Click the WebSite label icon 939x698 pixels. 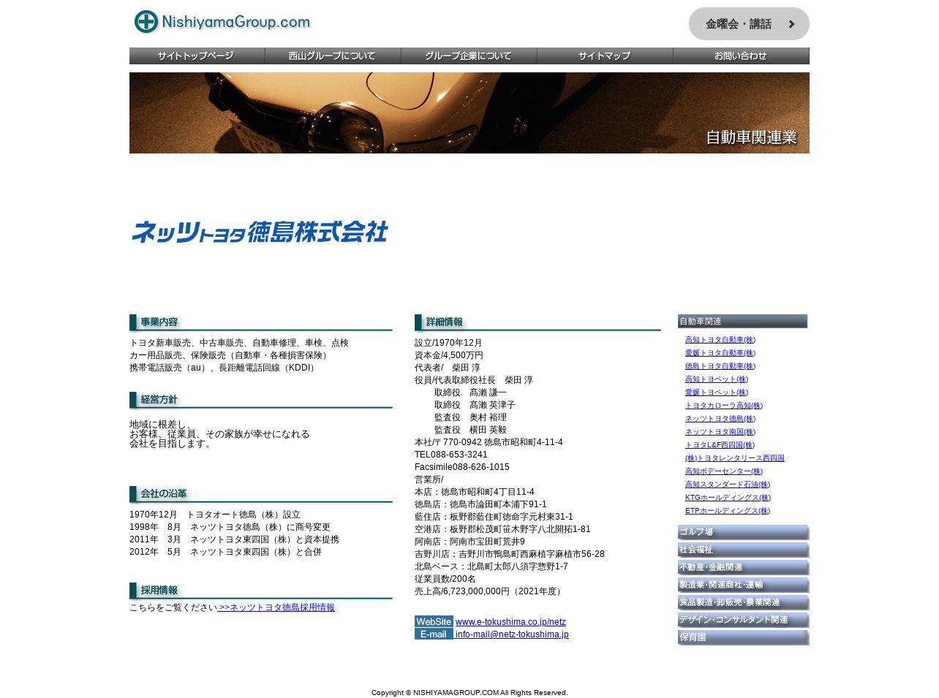pos(434,621)
